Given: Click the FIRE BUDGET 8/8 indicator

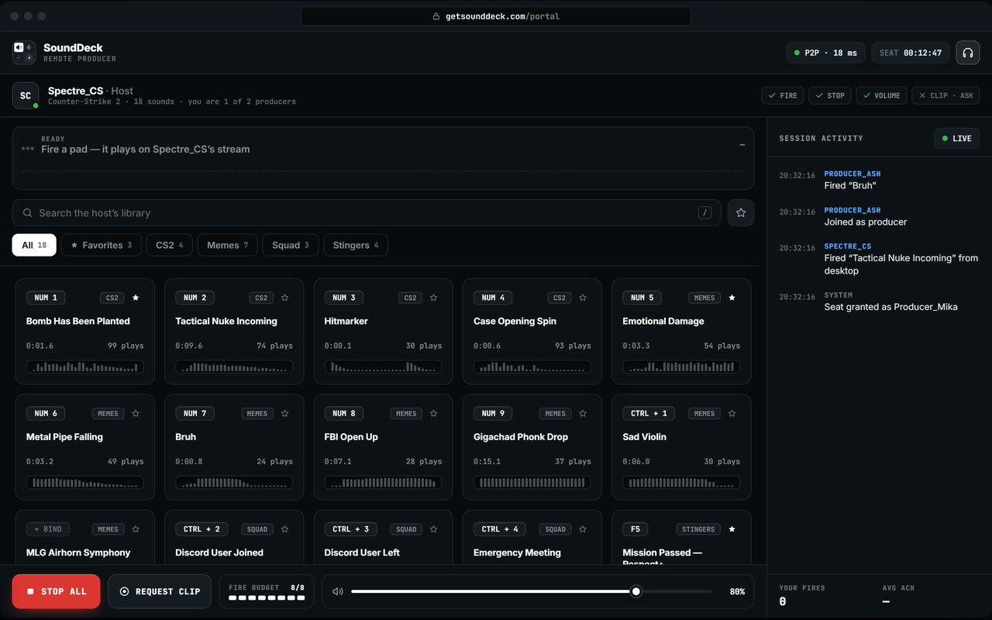Looking at the screenshot, I should point(267,591).
